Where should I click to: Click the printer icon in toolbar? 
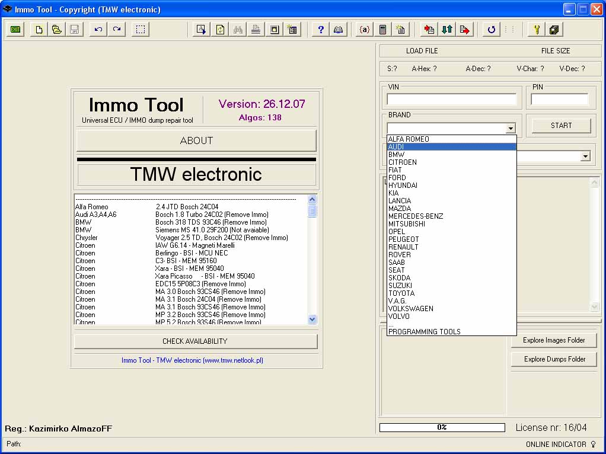click(x=256, y=30)
